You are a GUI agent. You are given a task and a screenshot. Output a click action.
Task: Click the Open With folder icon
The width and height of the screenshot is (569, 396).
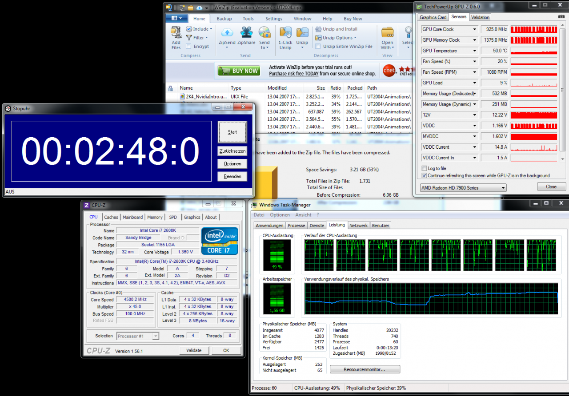click(387, 32)
